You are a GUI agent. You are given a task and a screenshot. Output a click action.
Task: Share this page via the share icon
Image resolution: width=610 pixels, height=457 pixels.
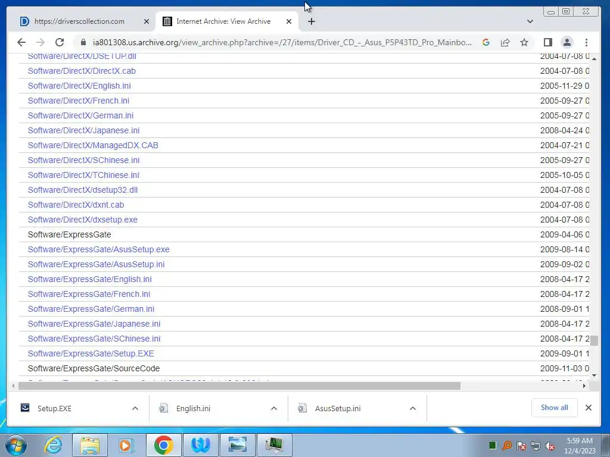[x=505, y=42]
